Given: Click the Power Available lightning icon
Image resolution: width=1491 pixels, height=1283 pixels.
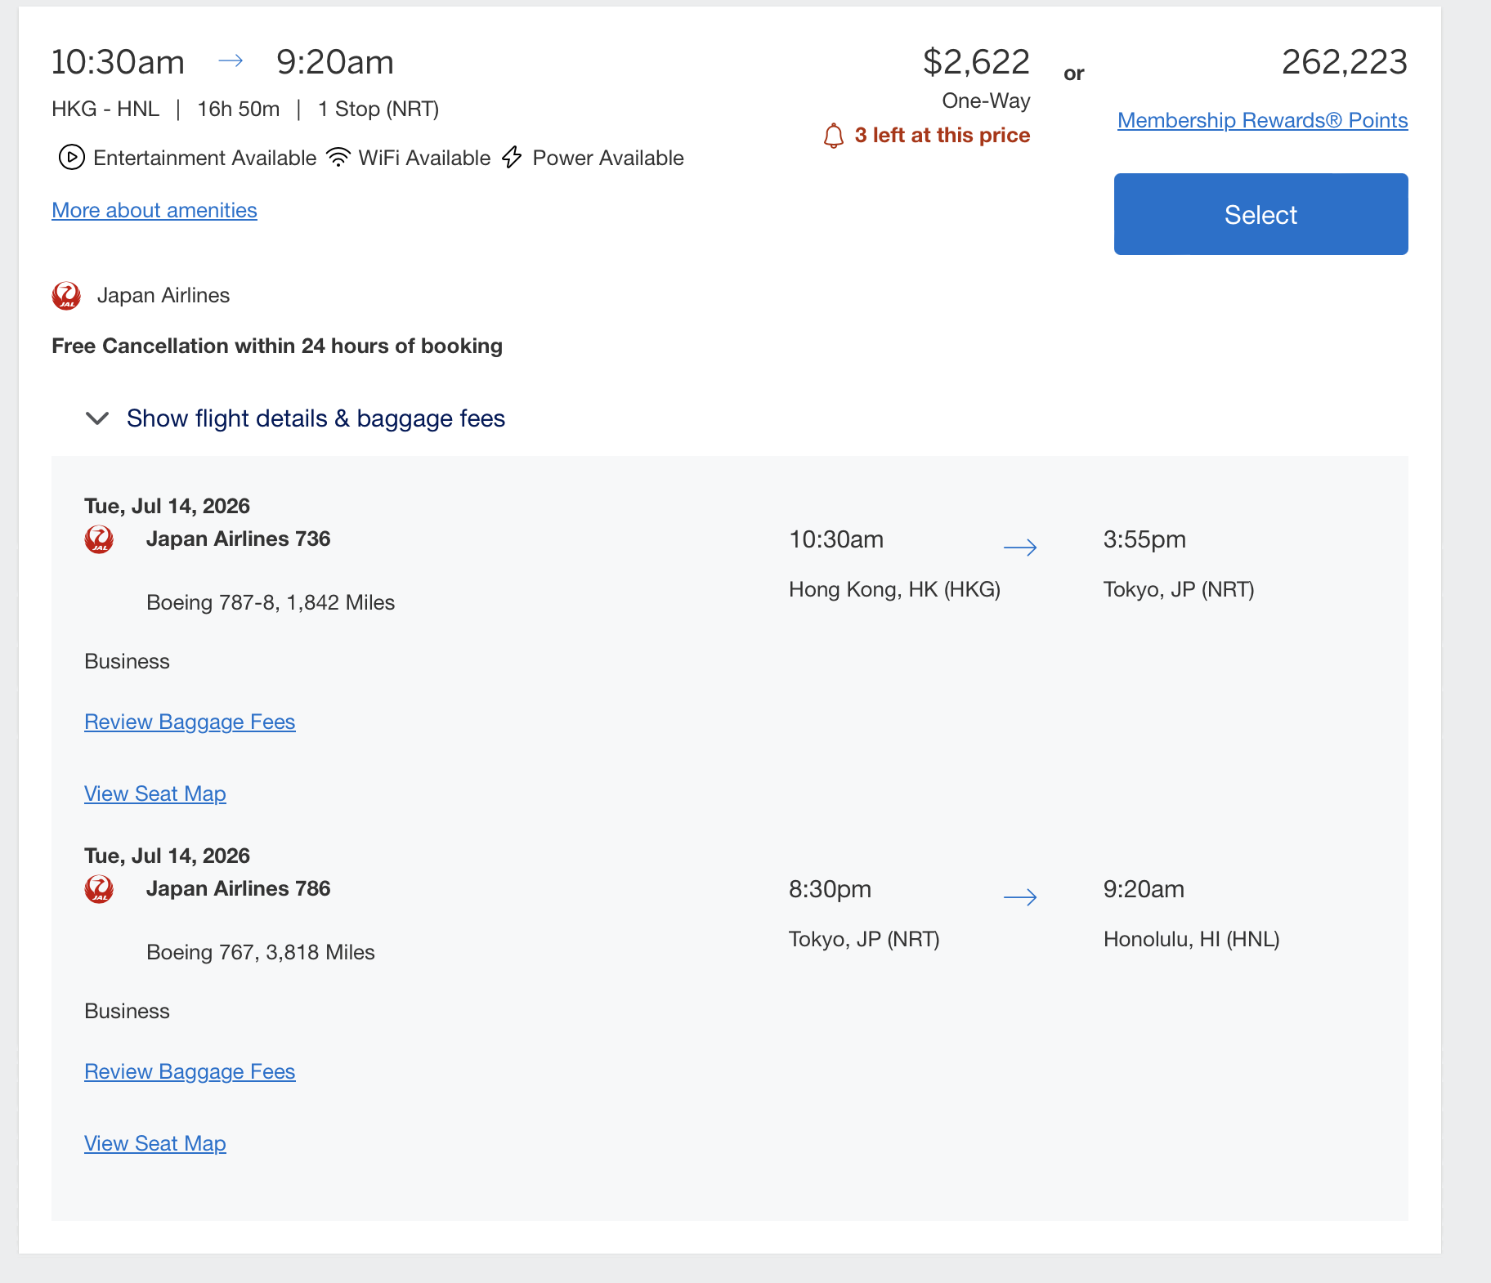Looking at the screenshot, I should pos(512,157).
